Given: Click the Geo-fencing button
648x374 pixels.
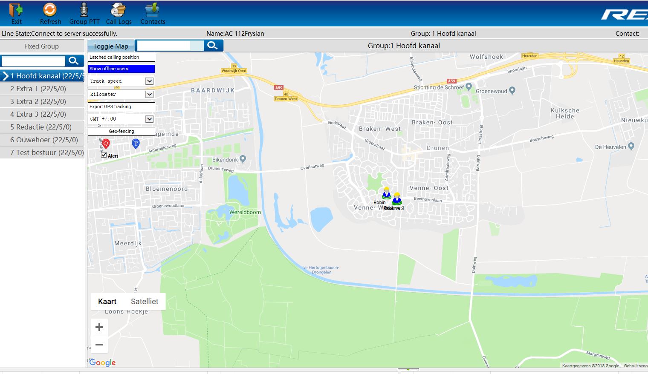Looking at the screenshot, I should 121,131.
